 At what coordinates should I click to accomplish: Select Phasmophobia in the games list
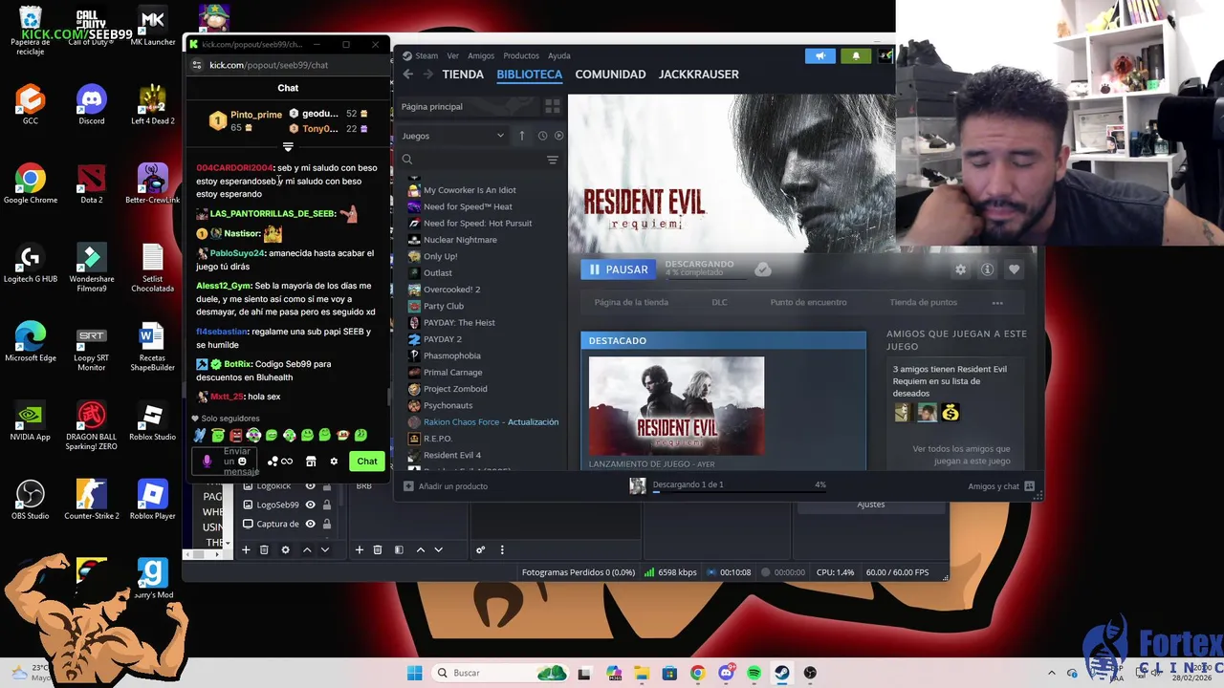[451, 355]
